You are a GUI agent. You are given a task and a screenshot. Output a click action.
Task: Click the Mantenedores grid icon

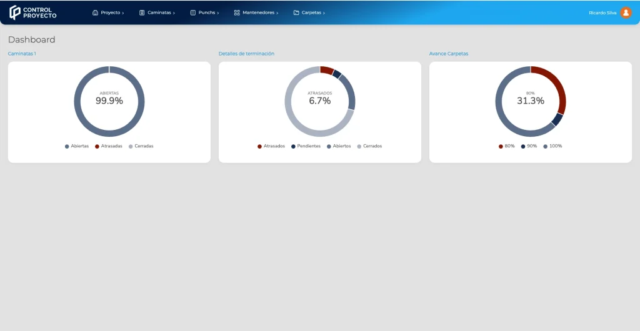coord(237,12)
